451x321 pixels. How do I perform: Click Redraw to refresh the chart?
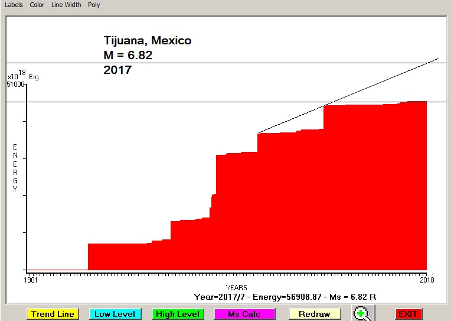[314, 314]
